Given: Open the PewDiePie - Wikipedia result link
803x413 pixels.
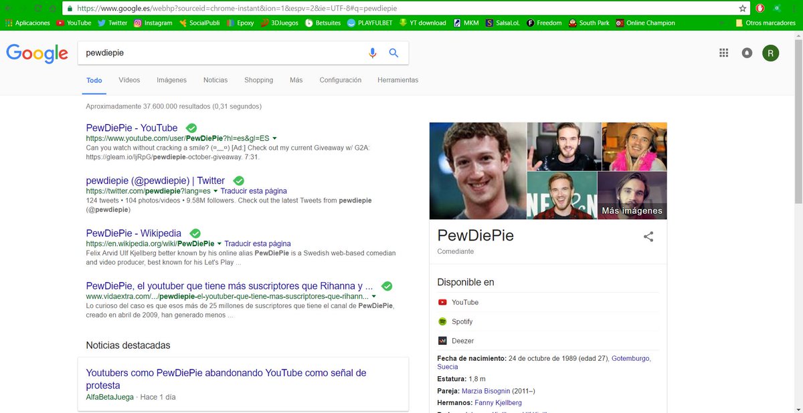Looking at the screenshot, I should (x=134, y=233).
